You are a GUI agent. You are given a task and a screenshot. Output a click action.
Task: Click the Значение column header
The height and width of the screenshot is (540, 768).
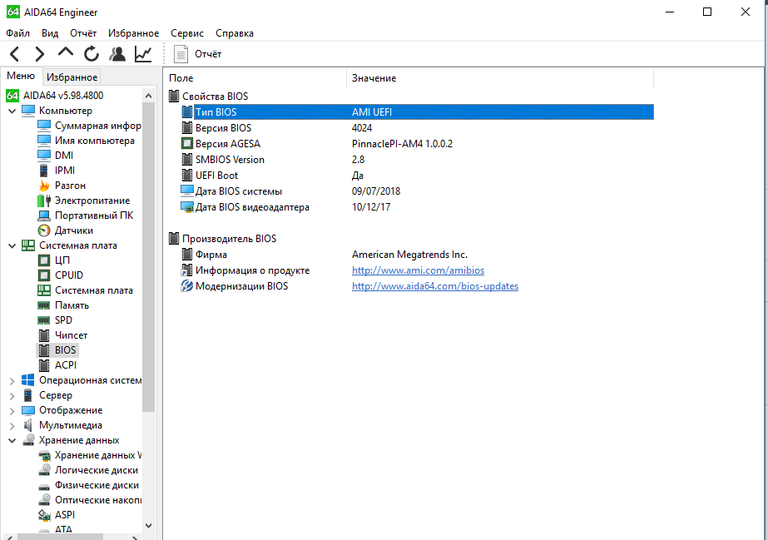pyautogui.click(x=500, y=78)
